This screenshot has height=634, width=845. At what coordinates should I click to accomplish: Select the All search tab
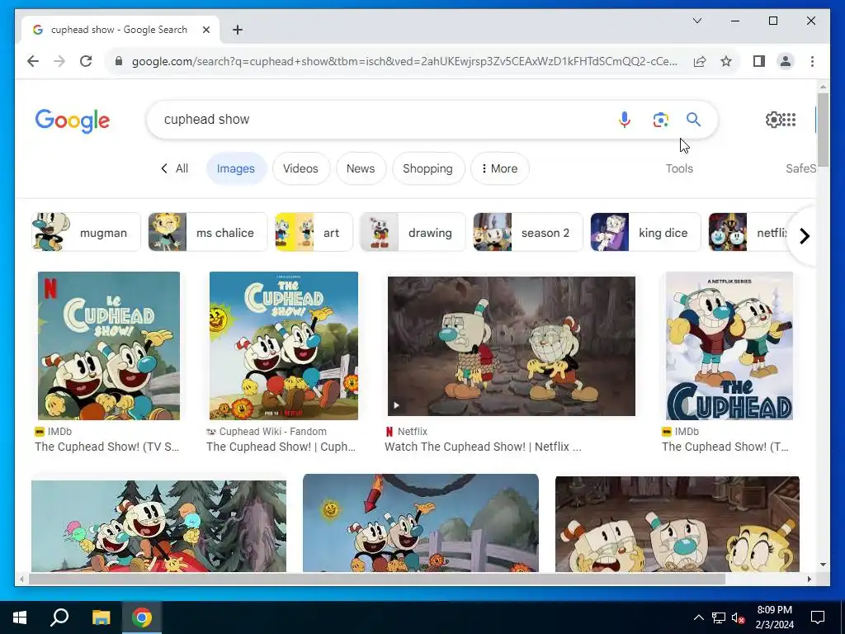(x=175, y=168)
